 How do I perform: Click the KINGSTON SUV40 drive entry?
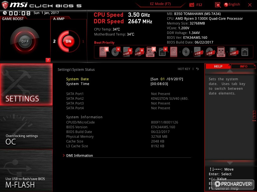(x=170, y=98)
